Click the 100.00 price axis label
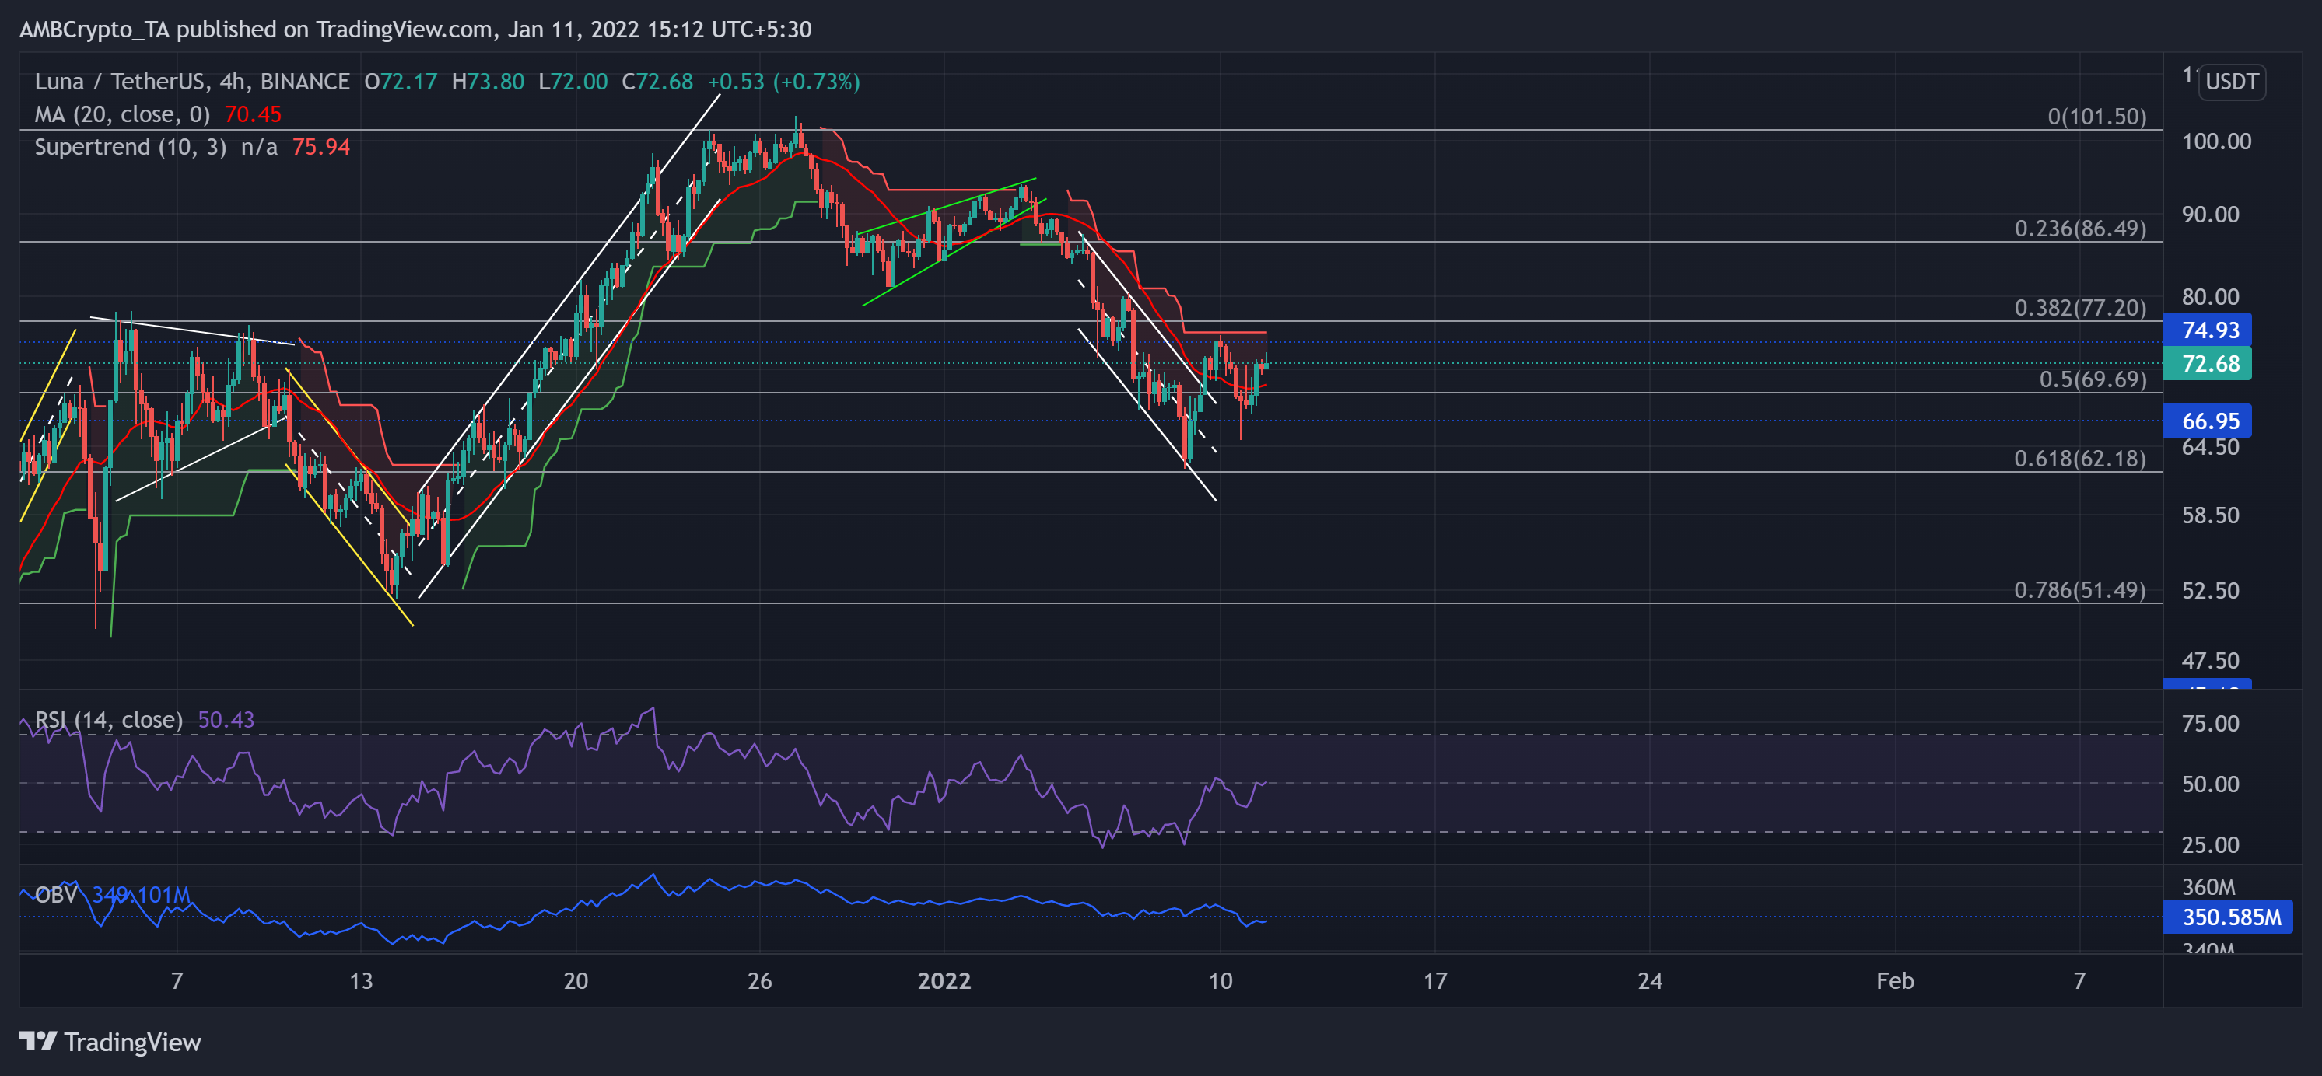2322x1076 pixels. [2215, 141]
